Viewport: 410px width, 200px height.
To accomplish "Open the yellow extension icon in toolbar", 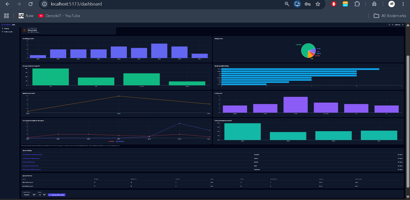I will 346,4.
